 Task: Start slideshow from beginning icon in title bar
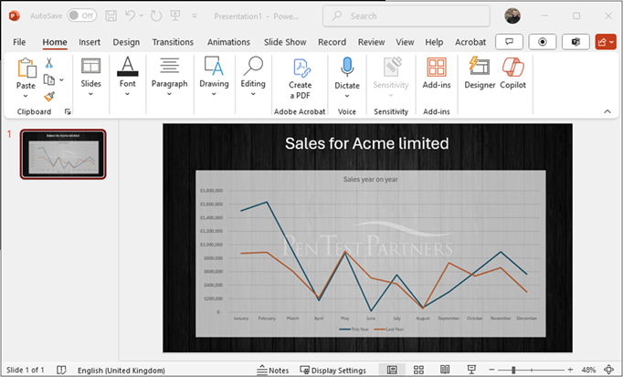(x=175, y=16)
